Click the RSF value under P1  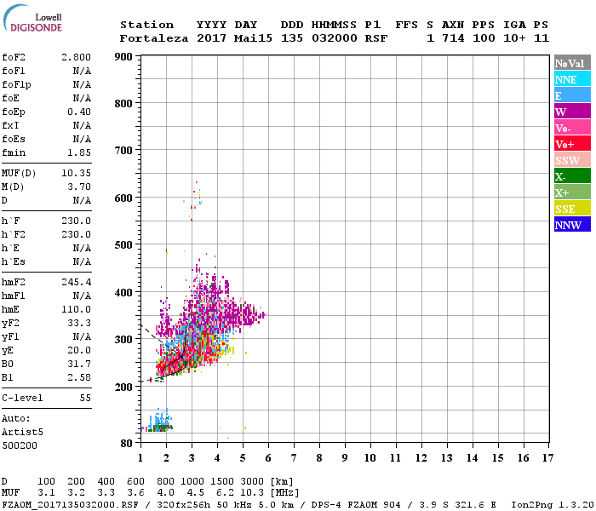(376, 38)
